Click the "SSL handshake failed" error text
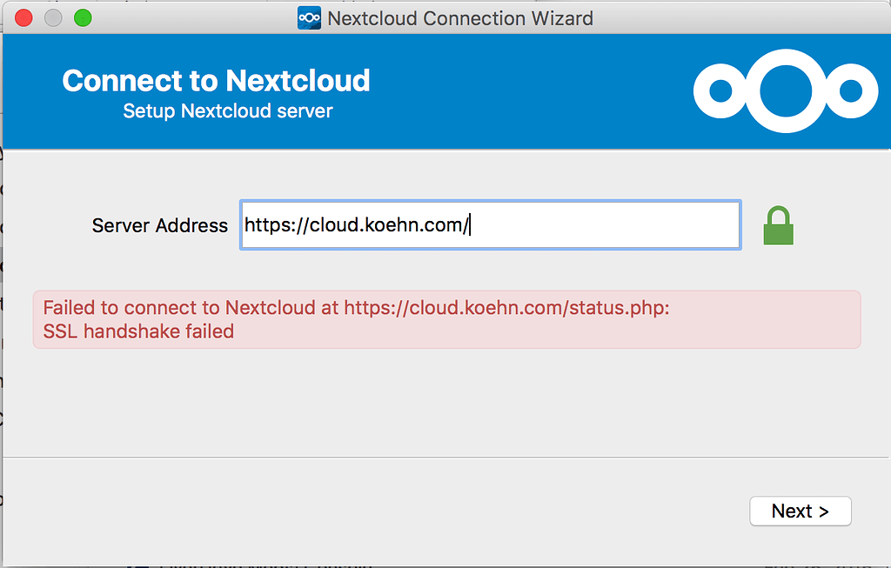 (x=138, y=331)
